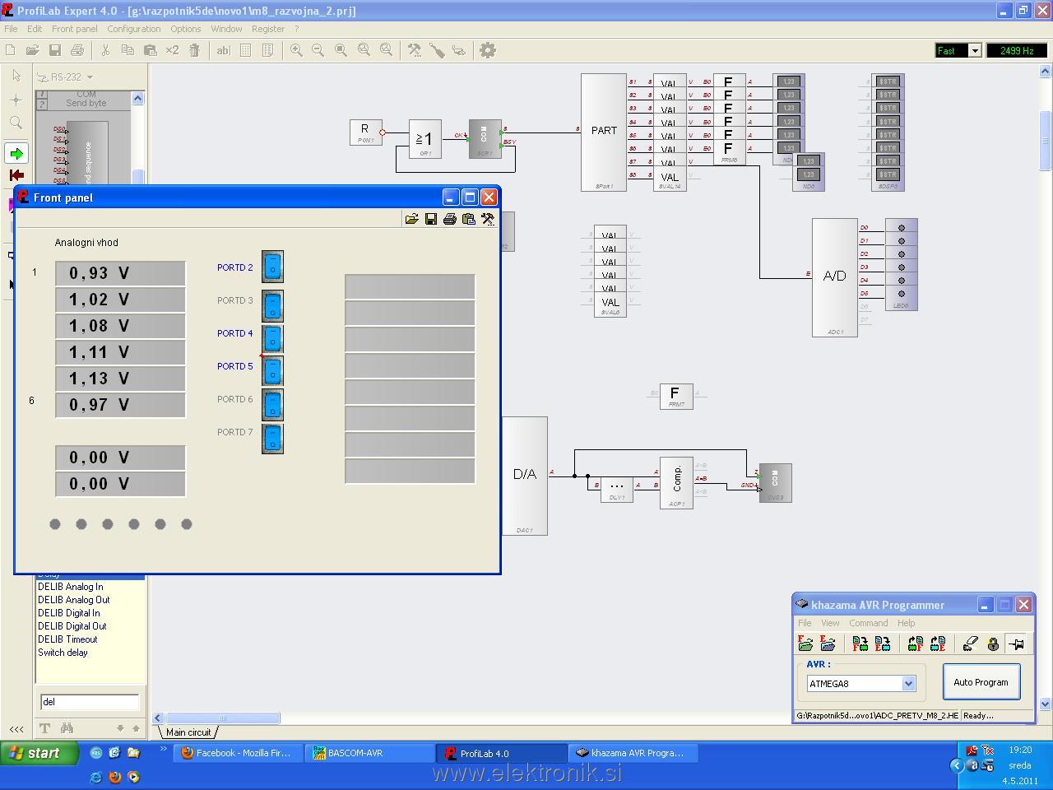This screenshot has height=790, width=1053.
Task: Read FLASH from chip icon
Action: [x=916, y=644]
